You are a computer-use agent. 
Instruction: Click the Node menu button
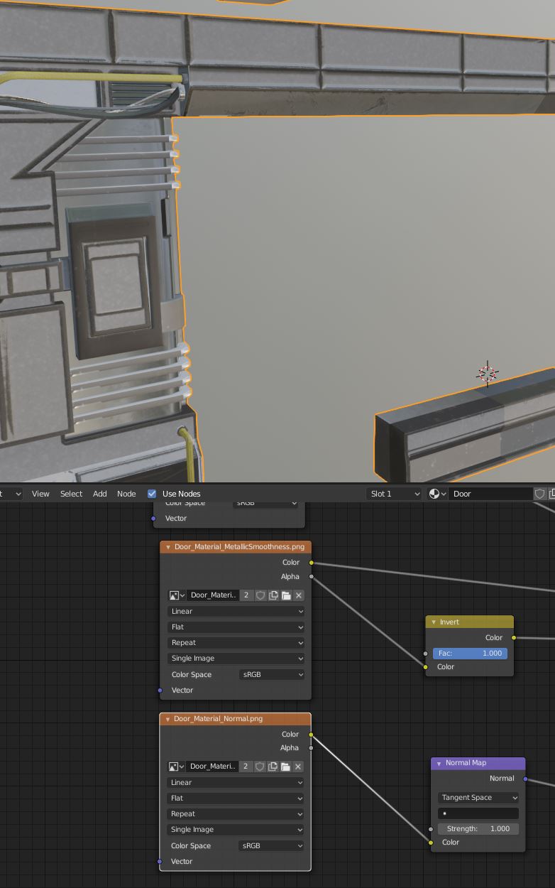(x=126, y=494)
